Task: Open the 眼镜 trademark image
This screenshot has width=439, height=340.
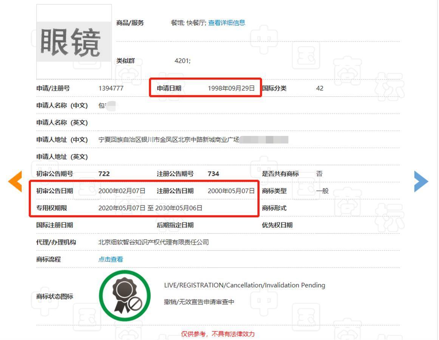Action: pyautogui.click(x=74, y=42)
